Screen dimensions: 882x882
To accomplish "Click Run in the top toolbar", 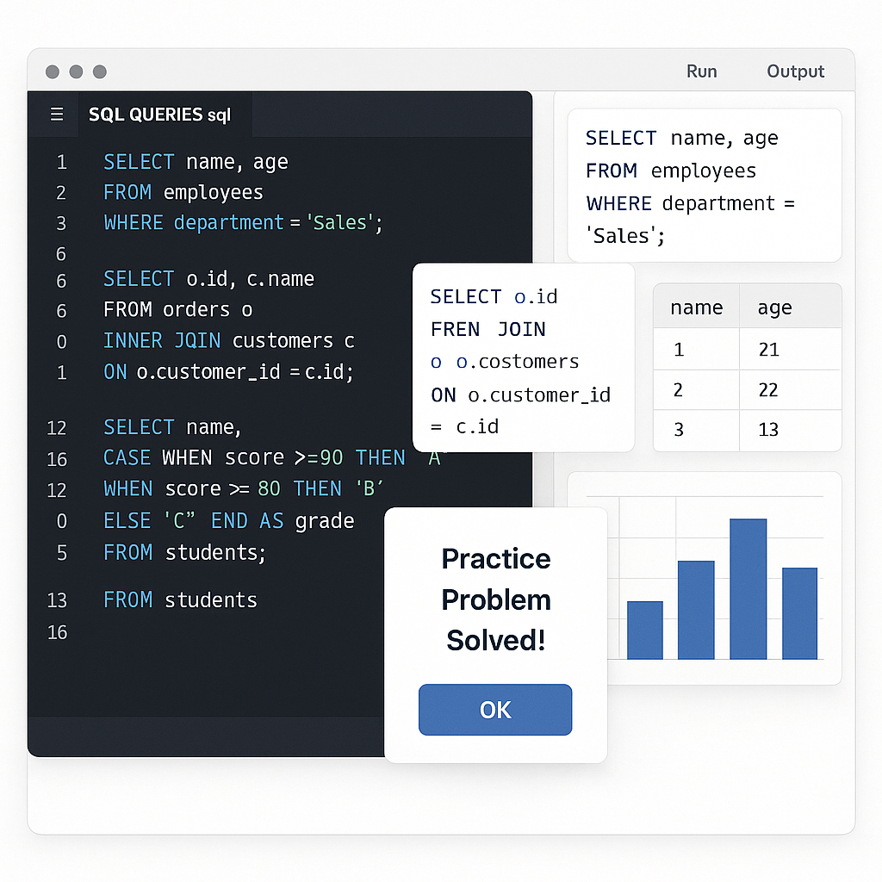I will [x=701, y=71].
